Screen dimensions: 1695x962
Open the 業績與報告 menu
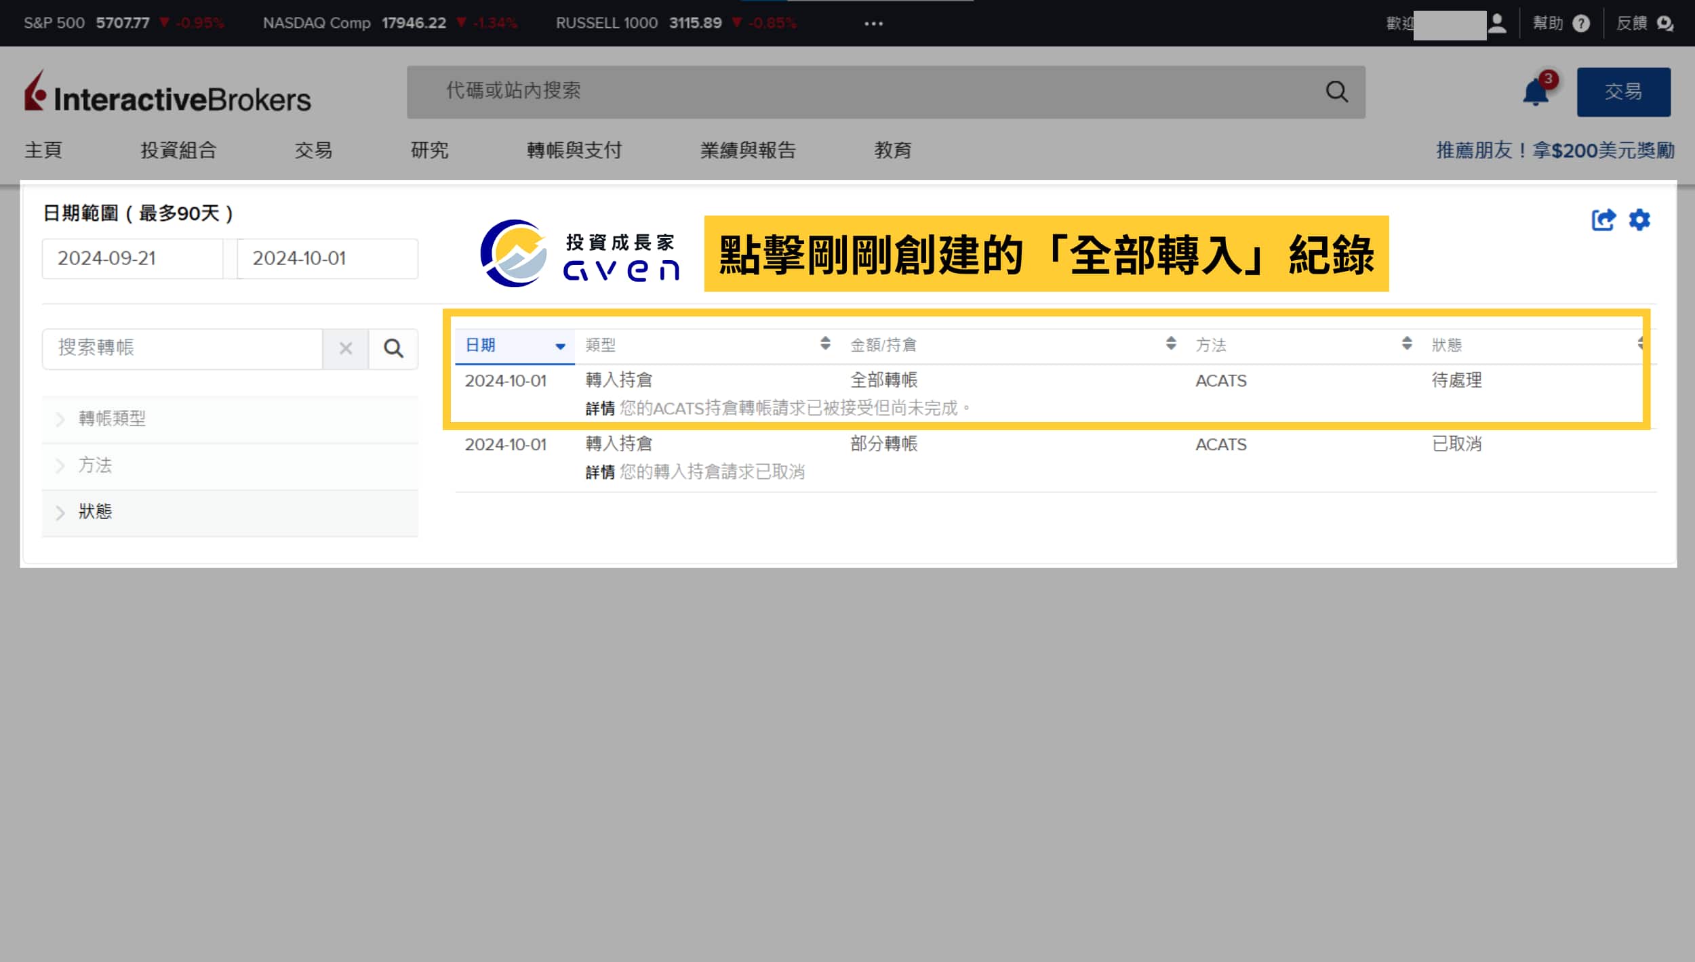[x=749, y=150]
